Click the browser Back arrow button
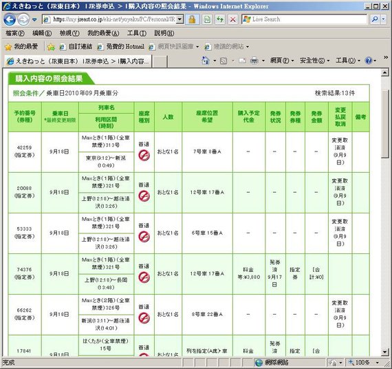Viewport: 392px width, 369px height. pyautogui.click(x=10, y=19)
